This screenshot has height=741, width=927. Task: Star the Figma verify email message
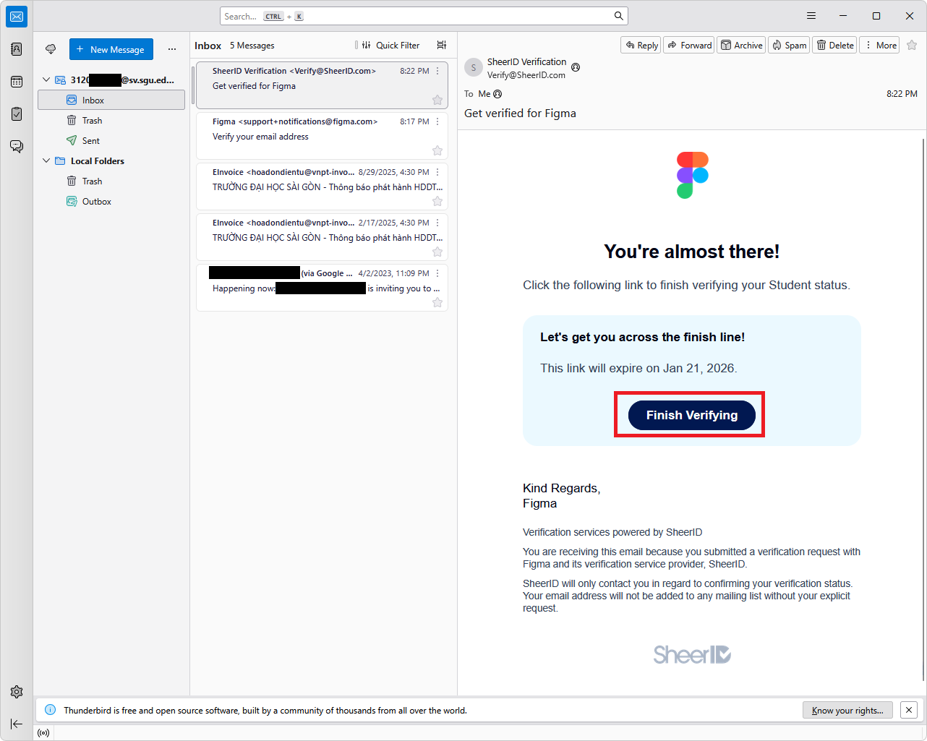click(x=437, y=150)
